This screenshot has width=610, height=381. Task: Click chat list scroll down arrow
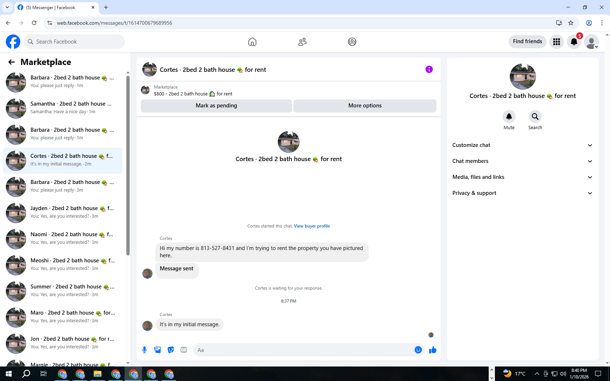tap(128, 363)
